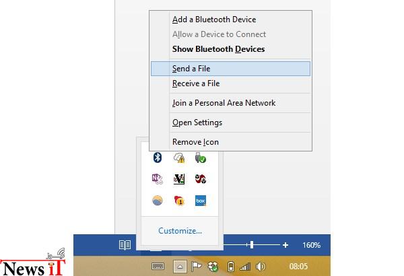
Task: Open the OneNote clipping tool icon
Action: coord(158,179)
